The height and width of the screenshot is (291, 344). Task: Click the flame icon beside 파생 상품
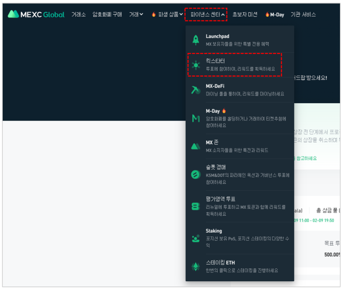point(154,15)
